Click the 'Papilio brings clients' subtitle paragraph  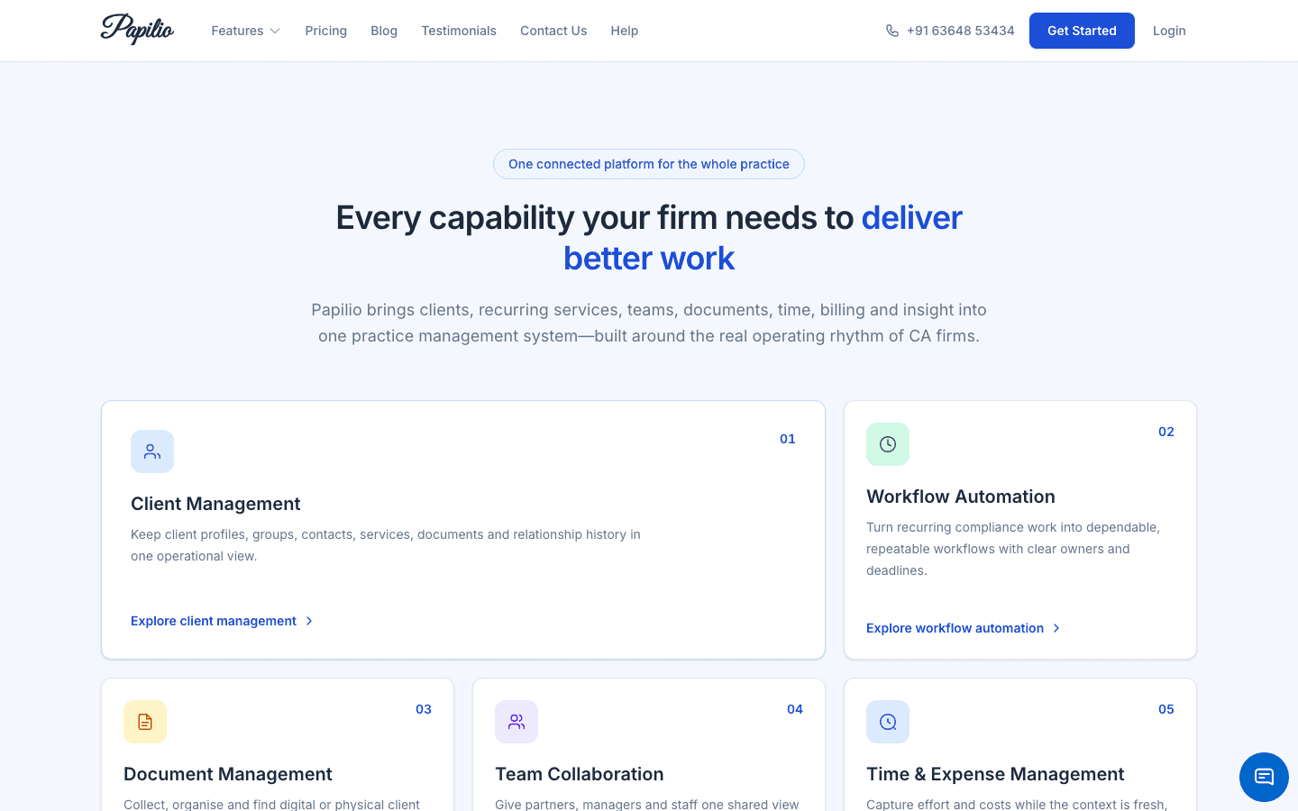coord(649,323)
